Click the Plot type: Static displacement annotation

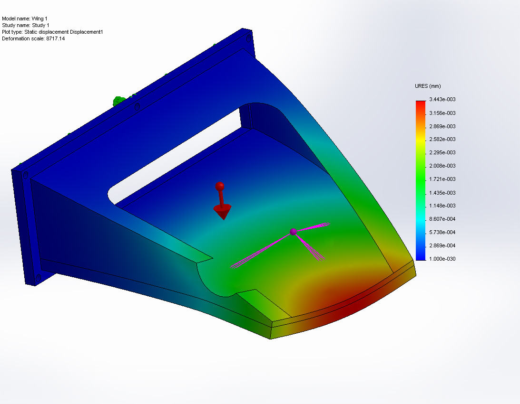coord(52,32)
